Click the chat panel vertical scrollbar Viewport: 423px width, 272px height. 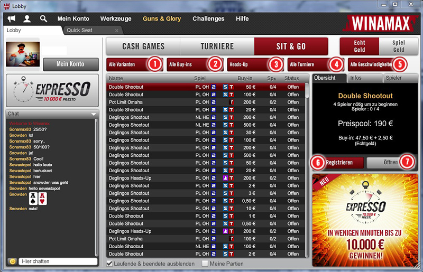(x=96, y=187)
